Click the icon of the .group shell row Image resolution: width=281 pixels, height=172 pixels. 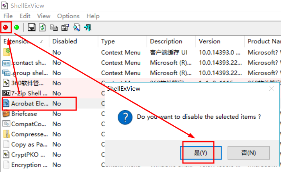point(6,73)
